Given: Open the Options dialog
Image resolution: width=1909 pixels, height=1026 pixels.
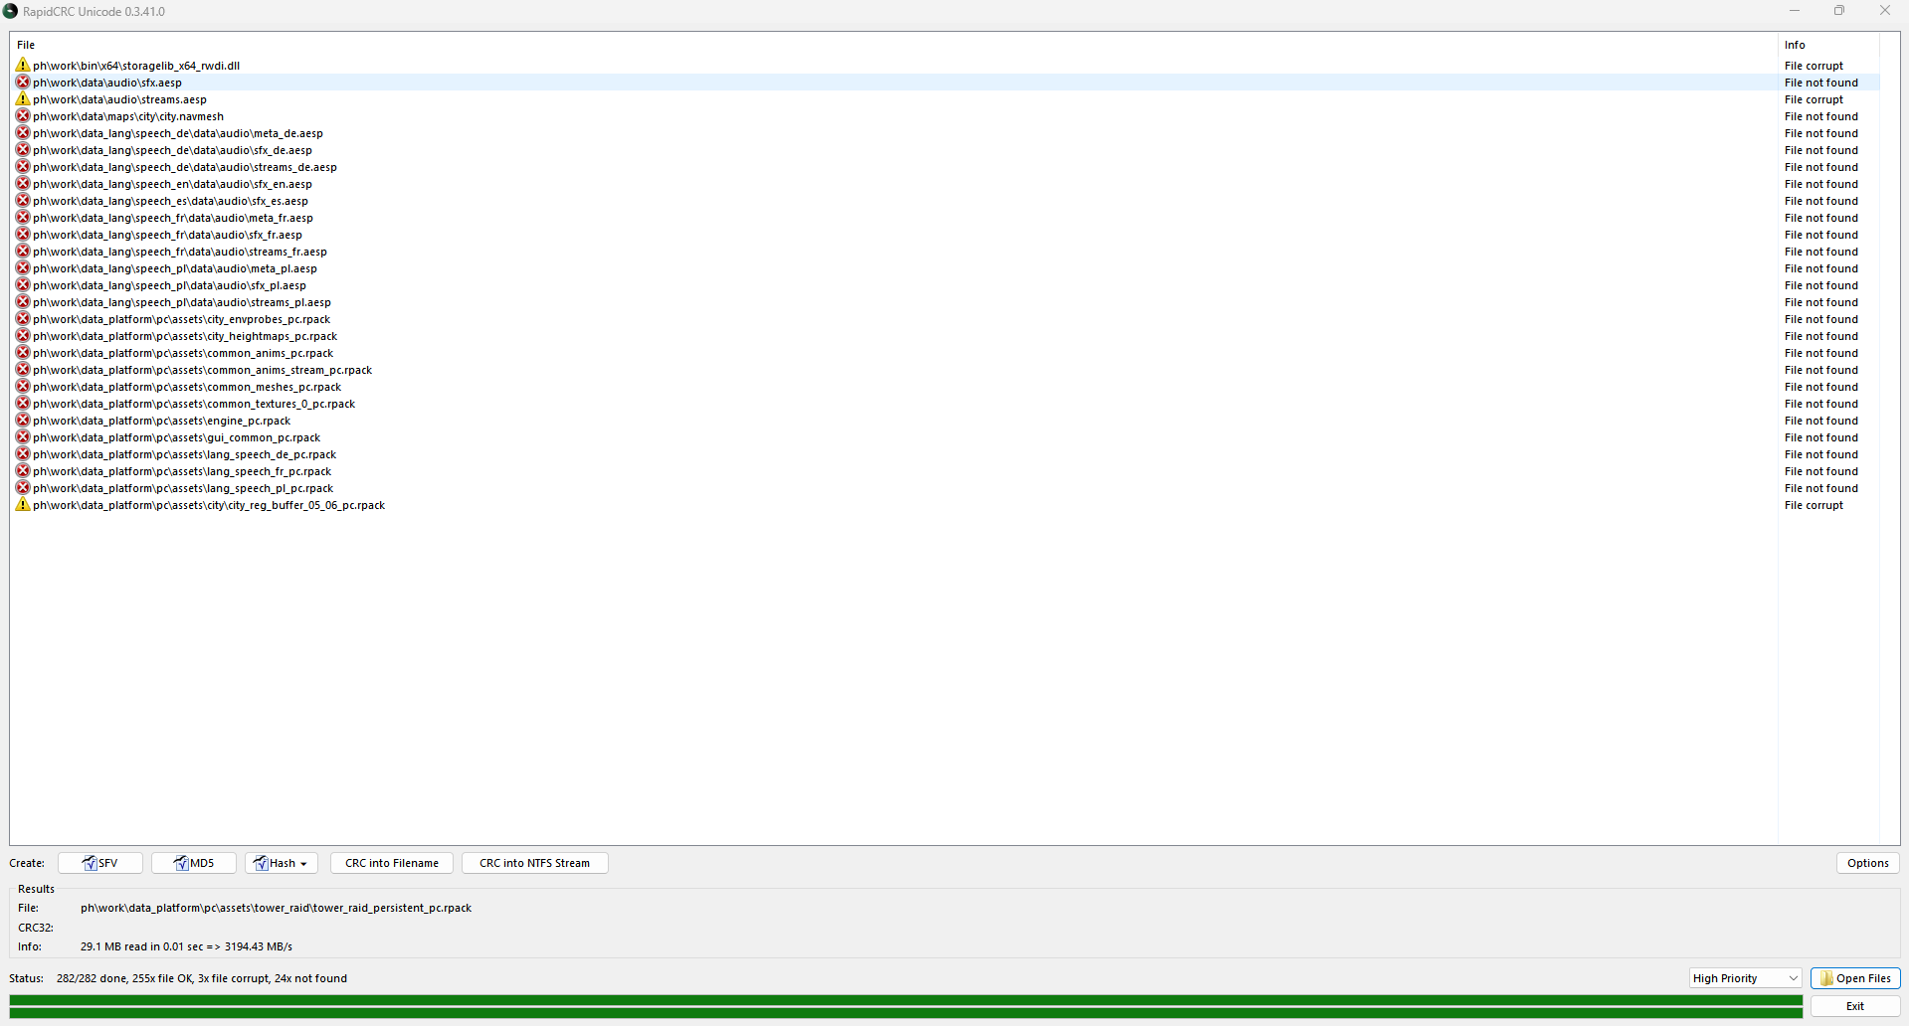Looking at the screenshot, I should 1867,863.
